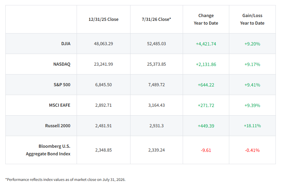Click the "12/31/25 Close" column header
This screenshot has width=285, height=185.
click(104, 19)
